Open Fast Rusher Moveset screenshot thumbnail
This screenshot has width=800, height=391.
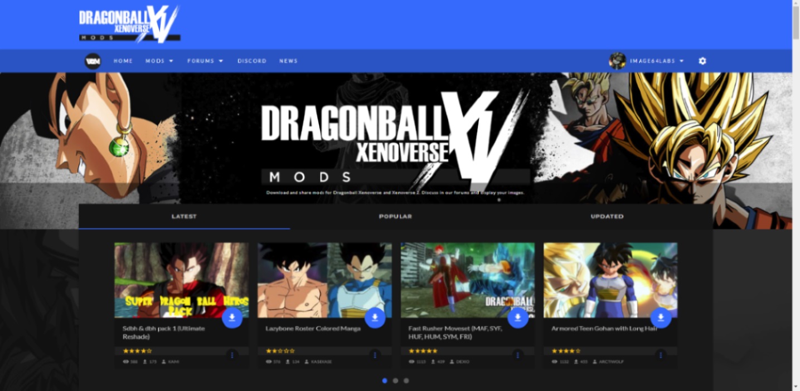tap(468, 280)
